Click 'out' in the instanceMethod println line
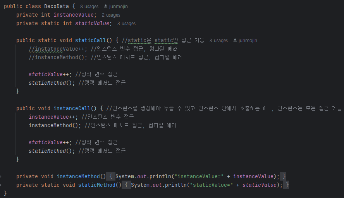Image resolution: width=344 pixels, height=198 pixels. coord(142,176)
